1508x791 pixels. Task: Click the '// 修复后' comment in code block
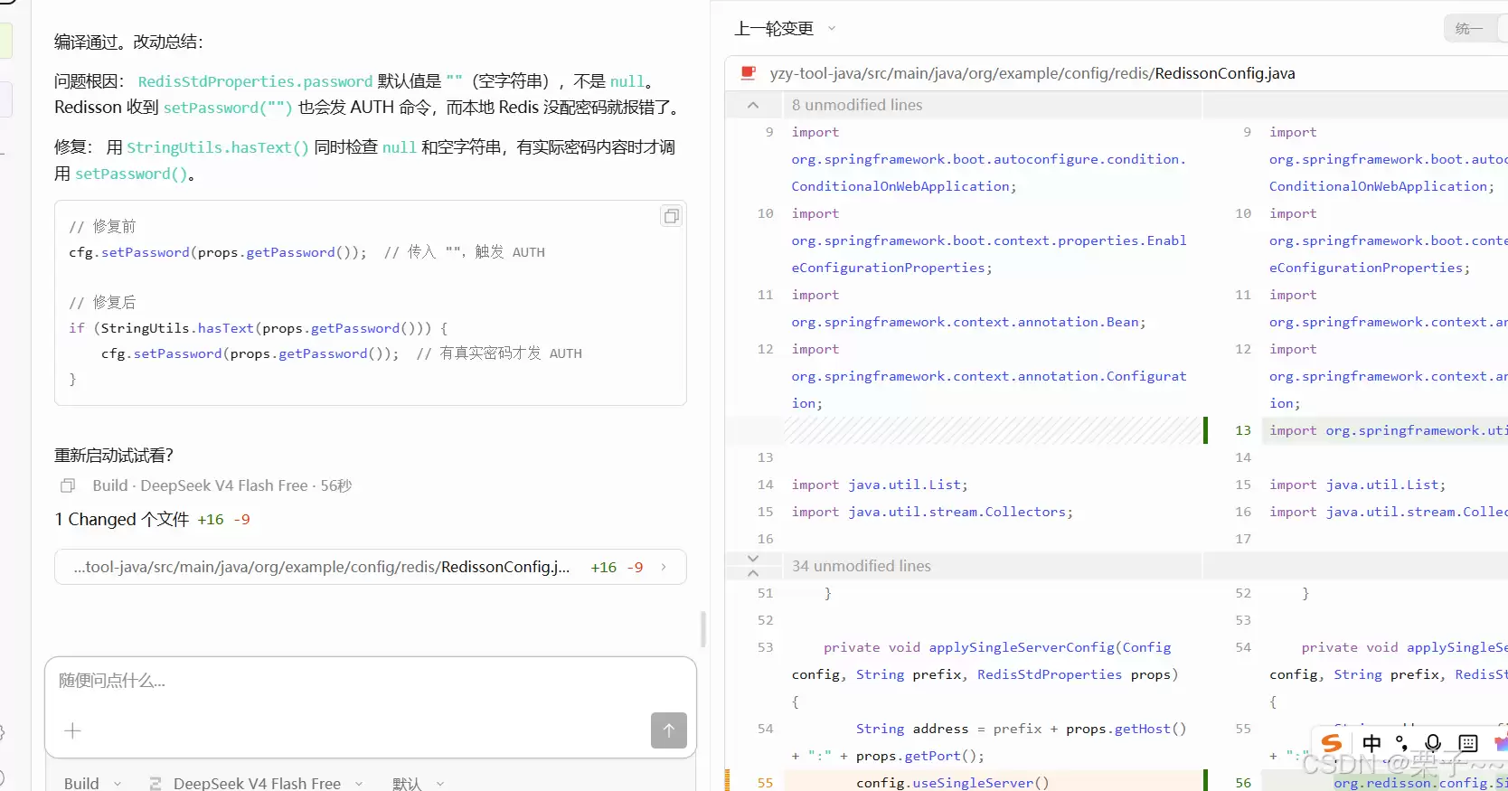[x=102, y=302]
